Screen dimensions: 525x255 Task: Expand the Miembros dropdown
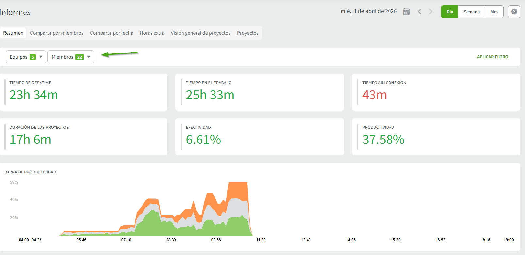71,57
